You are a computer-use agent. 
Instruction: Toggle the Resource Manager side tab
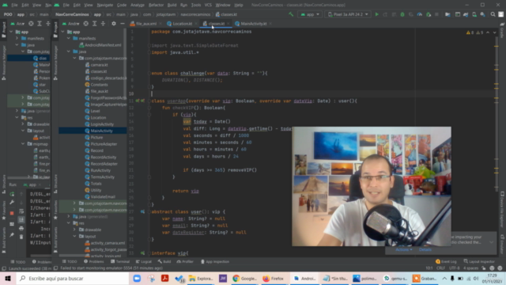click(55, 63)
